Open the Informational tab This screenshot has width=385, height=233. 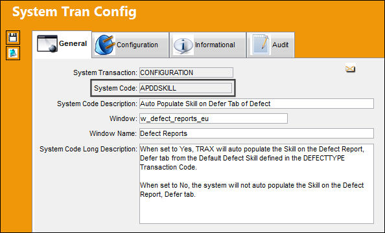pos(207,45)
